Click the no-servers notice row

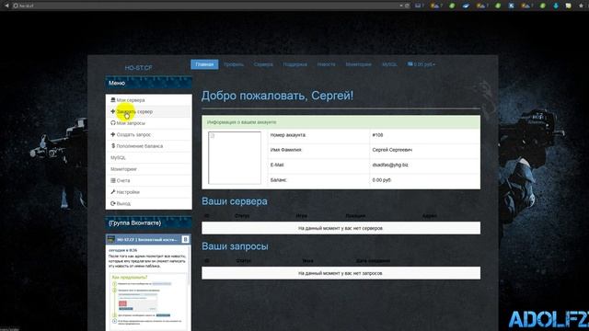[341, 228]
